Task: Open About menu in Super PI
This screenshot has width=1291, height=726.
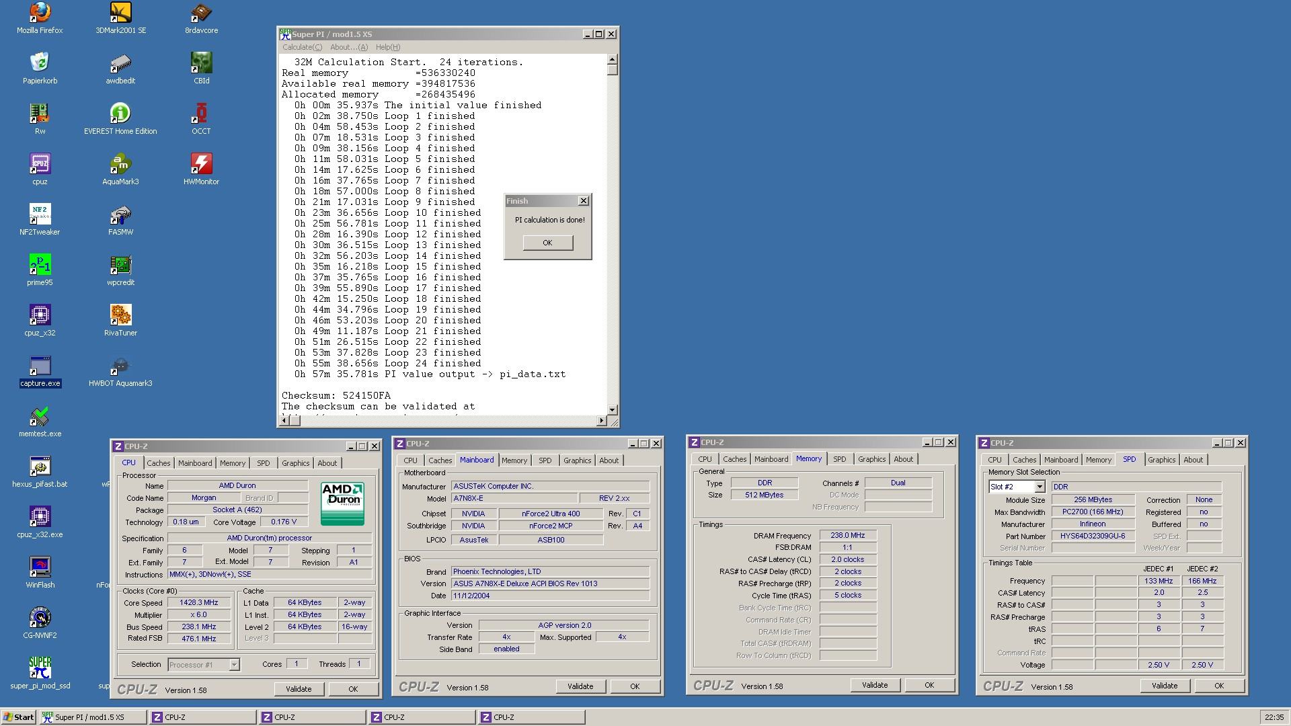Action: coord(349,47)
